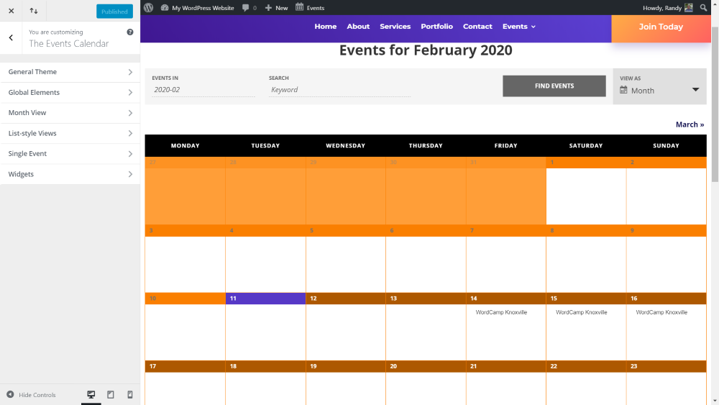Viewport: 719px width, 405px height.
Task: Click Events in the admin bar
Action: pos(310,8)
